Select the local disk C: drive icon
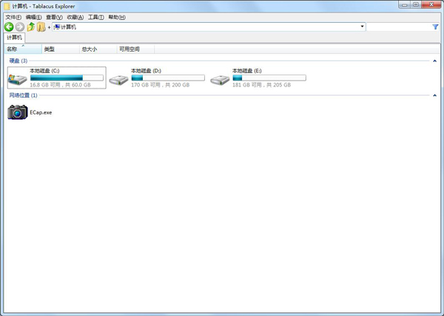 pos(17,78)
